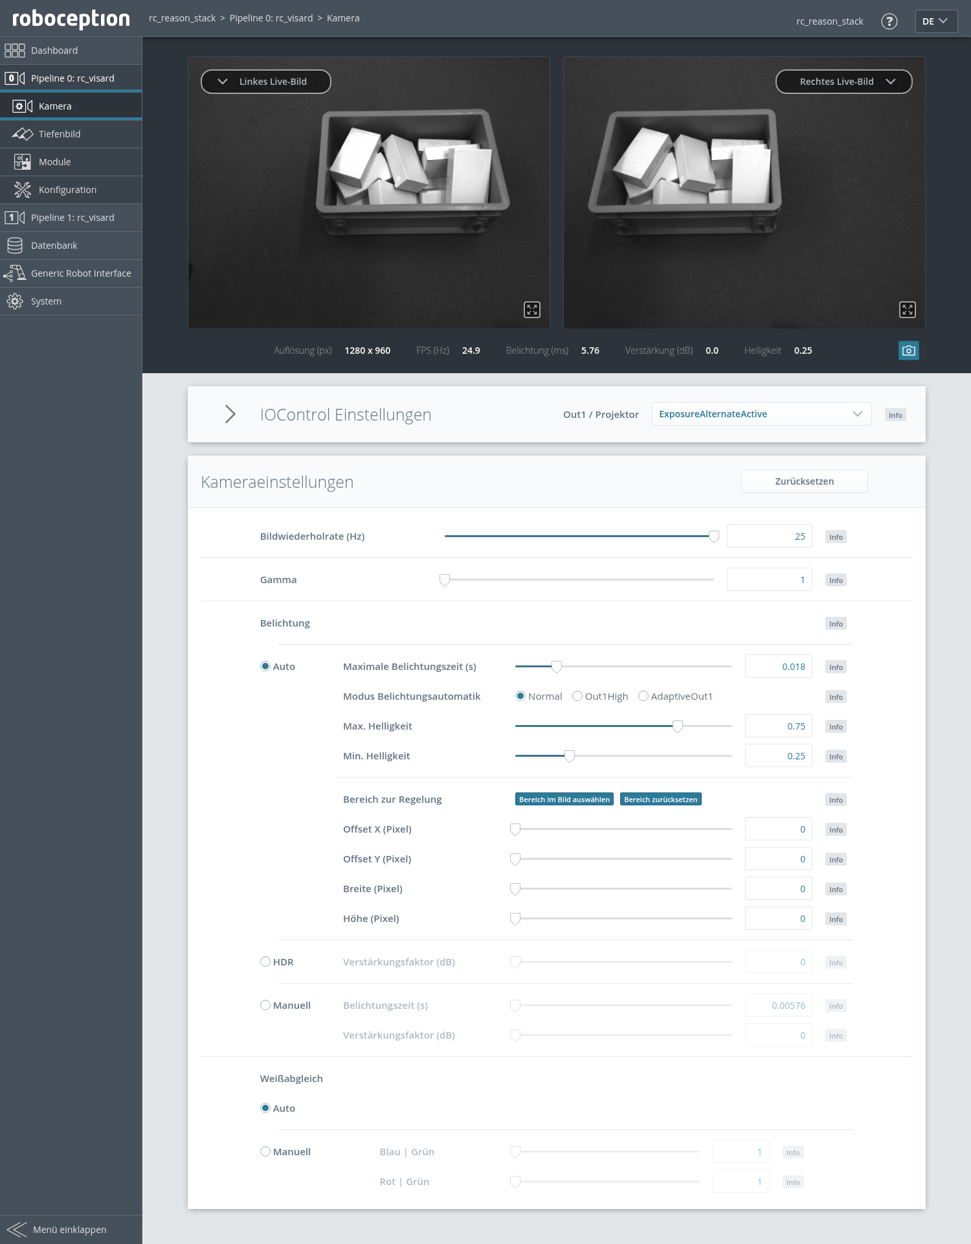Open the help question mark icon
Screen dimensions: 971x1244
pos(889,21)
